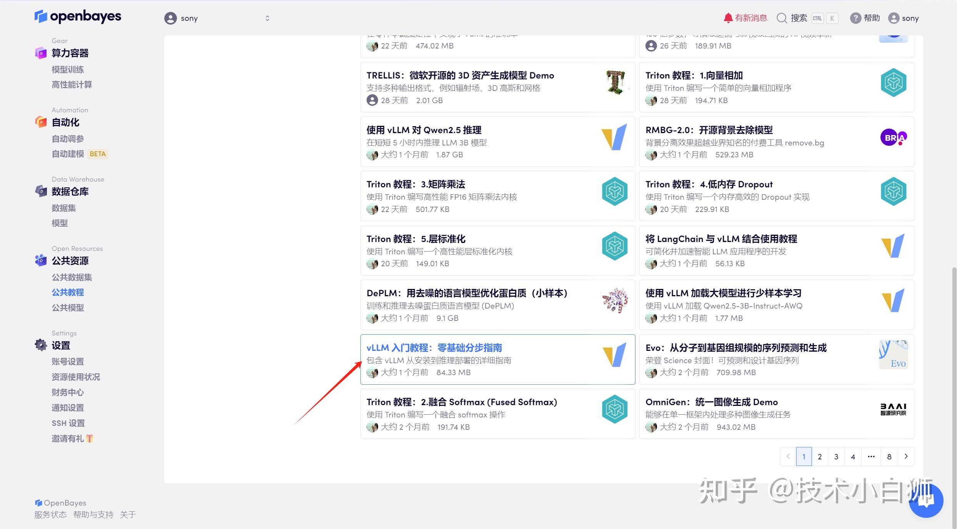This screenshot has height=529, width=957.
Task: Open vLLM 入门教程 tutorial card
Action: [x=434, y=348]
